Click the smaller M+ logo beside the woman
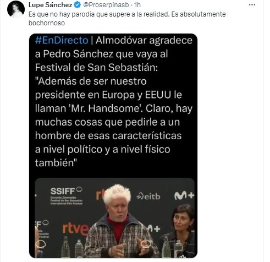Image resolution: width=270 pixels, height=262 pixels. coord(154,228)
